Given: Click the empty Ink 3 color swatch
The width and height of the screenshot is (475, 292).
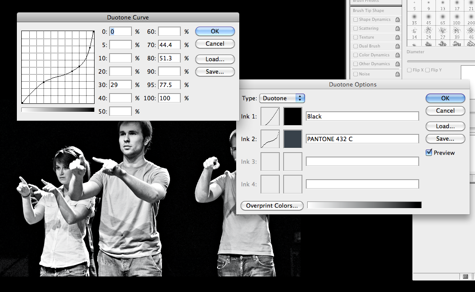Looking at the screenshot, I should (293, 162).
